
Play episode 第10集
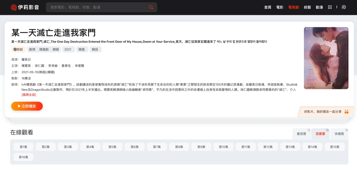click(224, 147)
